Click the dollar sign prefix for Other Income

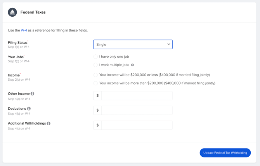point(97,95)
